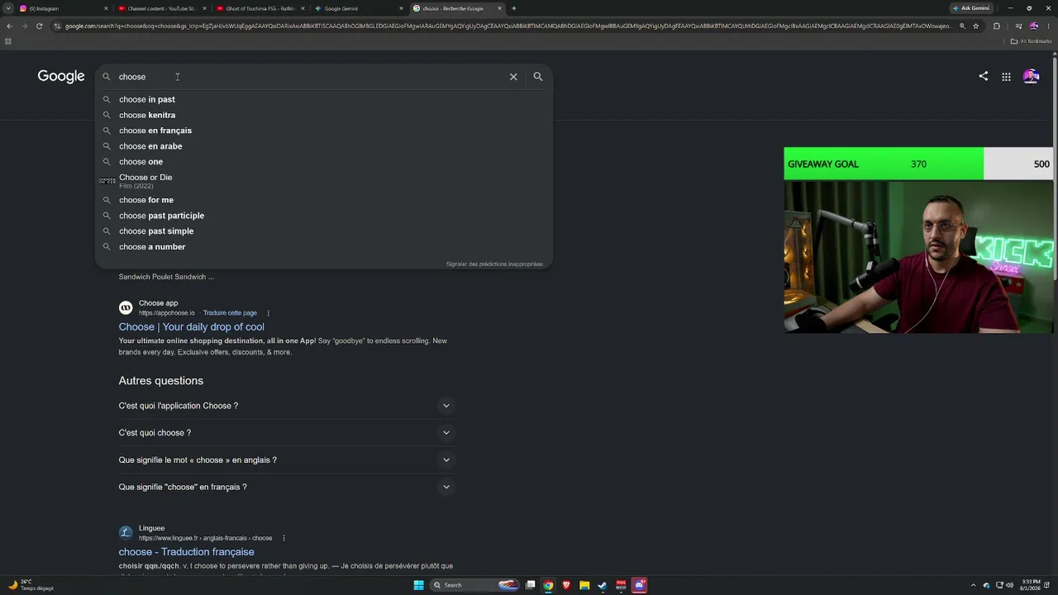Select suggestion "choose a number"
The width and height of the screenshot is (1058, 595).
point(324,247)
